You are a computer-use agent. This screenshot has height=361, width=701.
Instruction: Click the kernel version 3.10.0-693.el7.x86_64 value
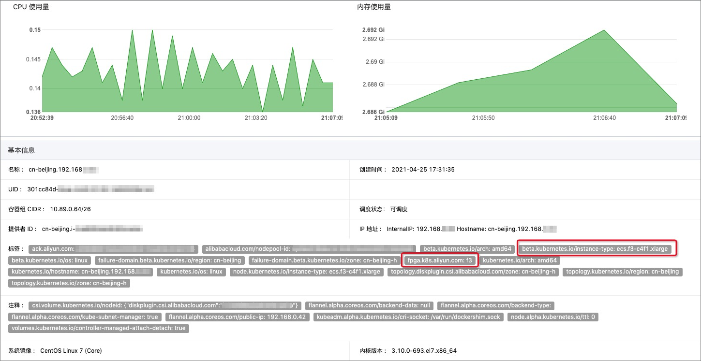pos(424,351)
